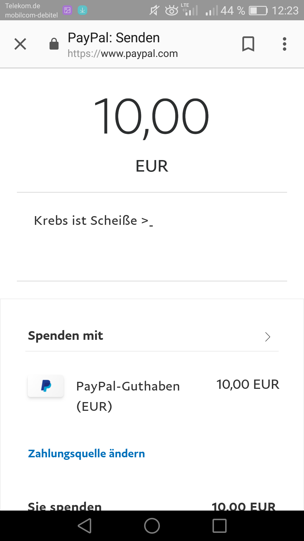The width and height of the screenshot is (304, 541).
Task: Tap the www.paypal.com URL text
Action: (x=139, y=54)
